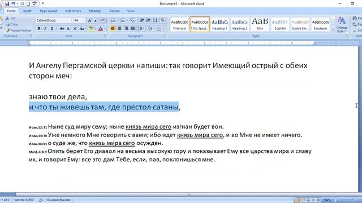This screenshot has height=203, width=362.
Task: Switch to Print Layout view
Action: (298, 200)
